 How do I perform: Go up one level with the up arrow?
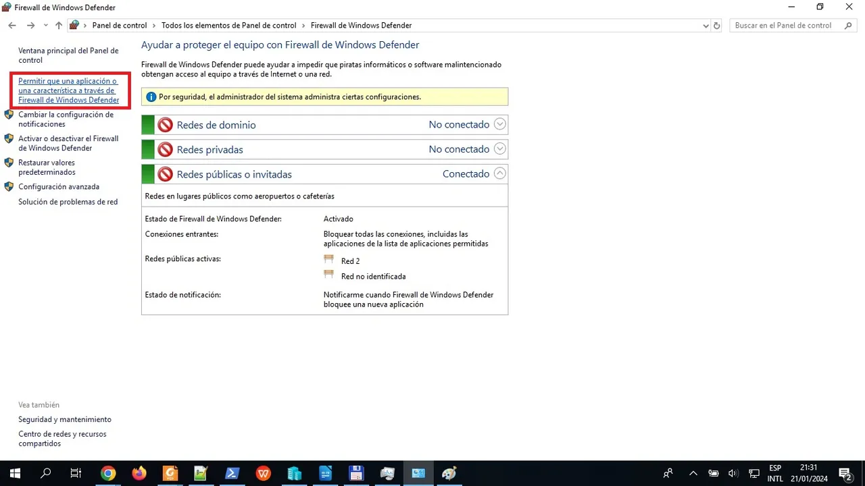[59, 26]
